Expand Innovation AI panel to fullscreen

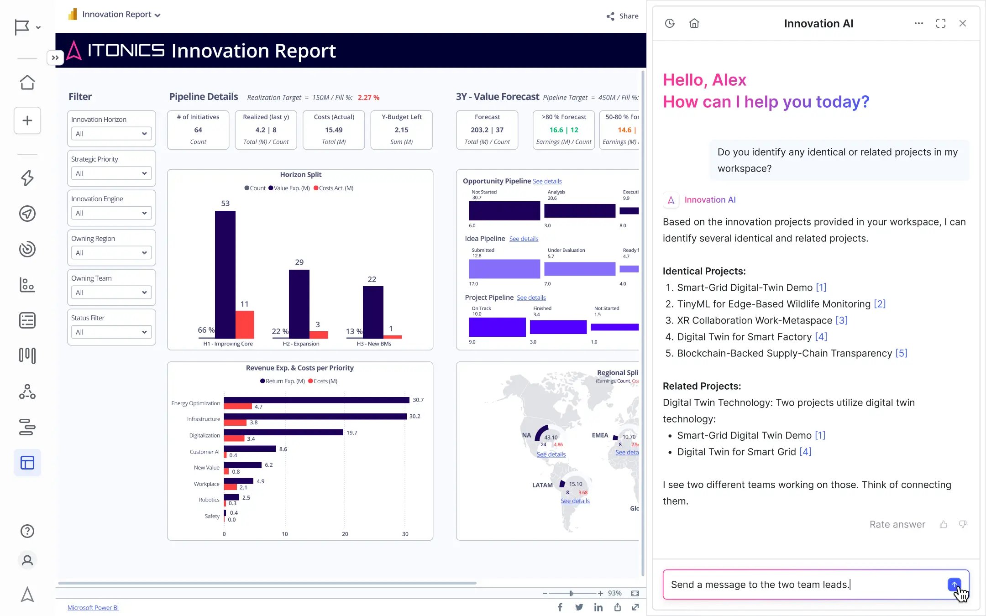[941, 23]
